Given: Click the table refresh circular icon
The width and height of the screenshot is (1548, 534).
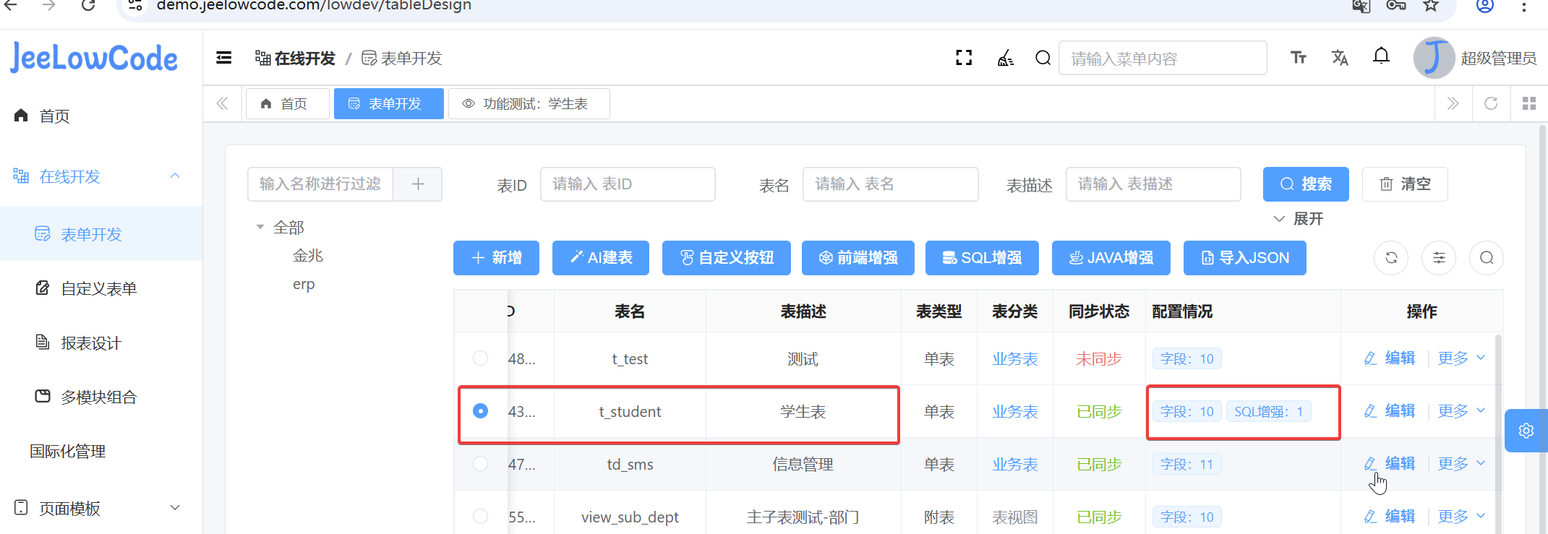Looking at the screenshot, I should [1390, 258].
